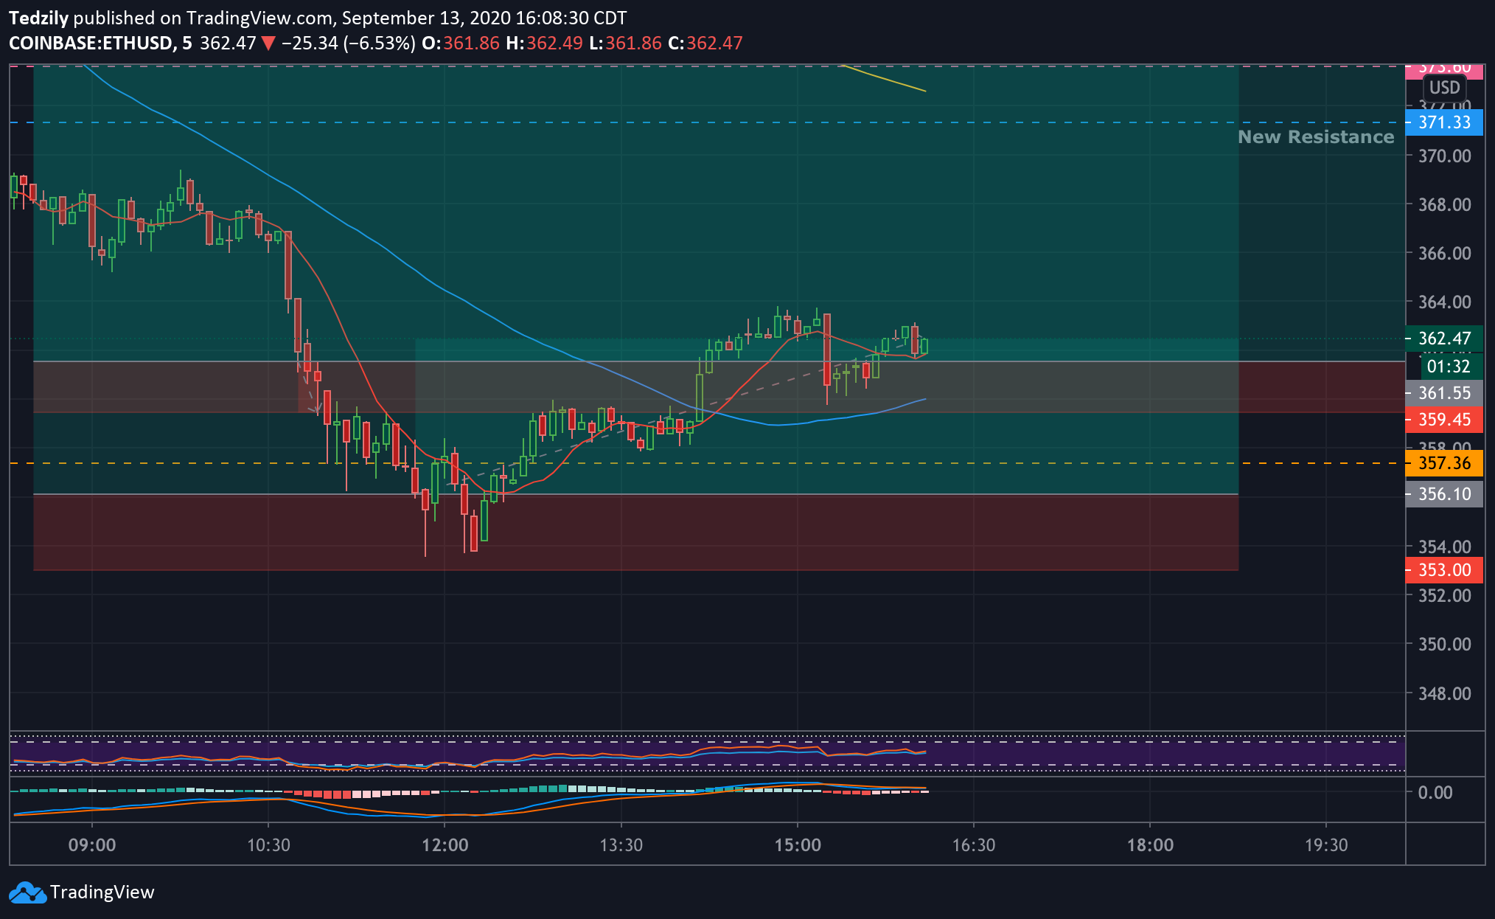Click the O:361.86 open value
The height and width of the screenshot is (919, 1495).
point(461,44)
